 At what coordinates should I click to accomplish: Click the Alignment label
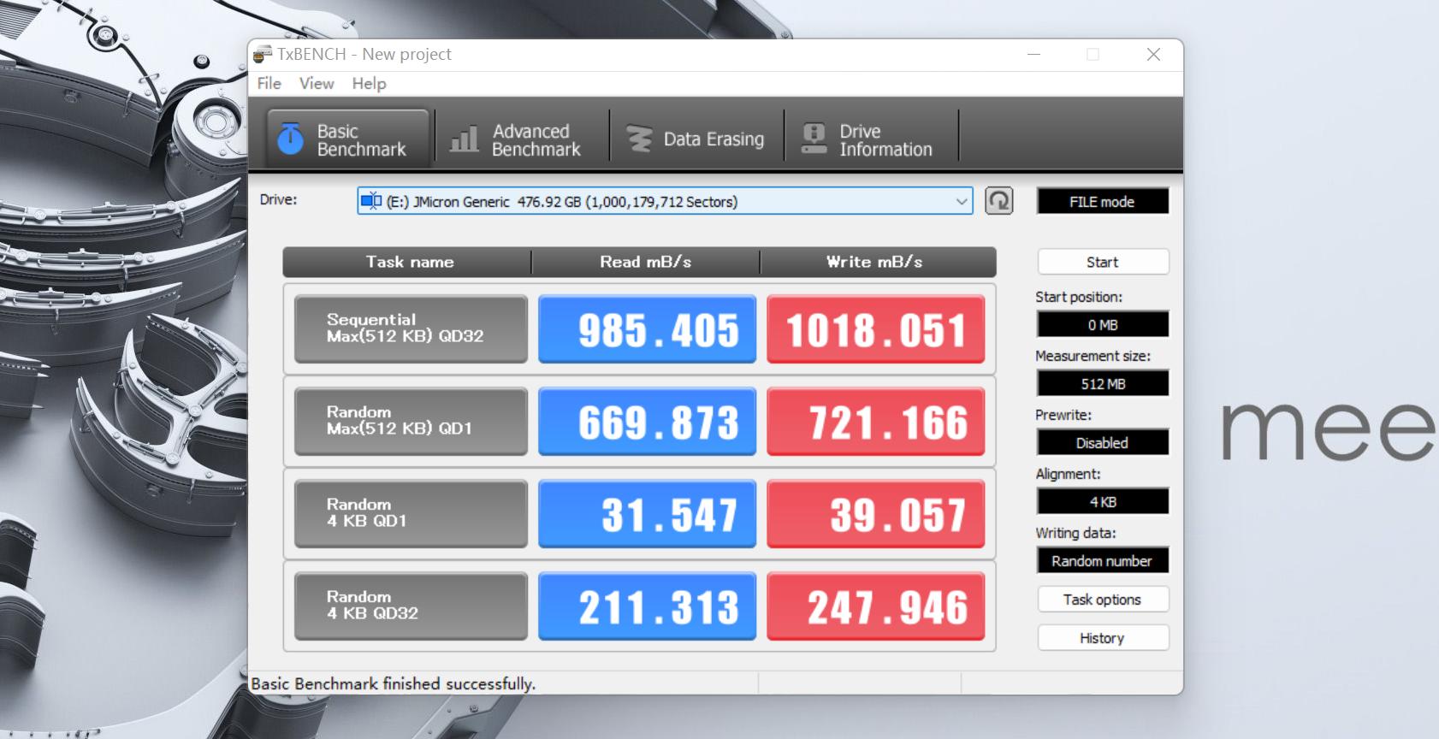pyautogui.click(x=1068, y=474)
